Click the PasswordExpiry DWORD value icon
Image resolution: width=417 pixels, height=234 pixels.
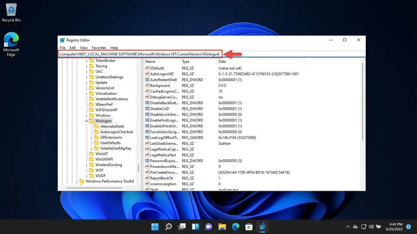point(147,161)
